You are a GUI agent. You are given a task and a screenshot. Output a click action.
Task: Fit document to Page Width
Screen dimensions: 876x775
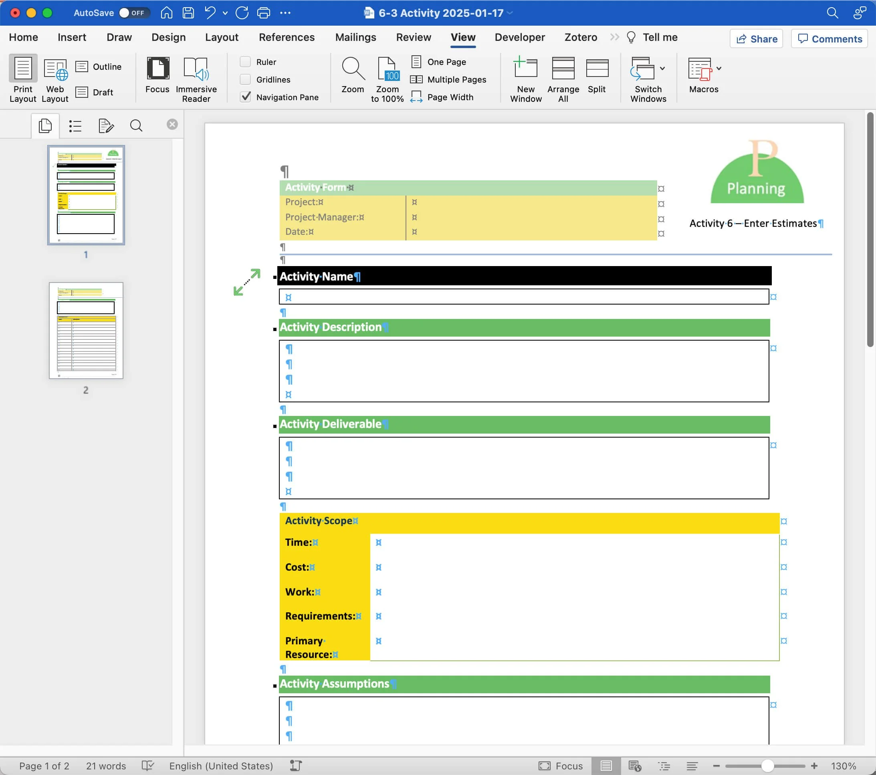point(442,97)
